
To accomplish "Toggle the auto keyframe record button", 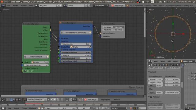I will (131, 108).
